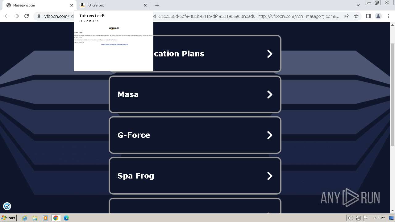The width and height of the screenshot is (395, 222).
Task: Open the volume control in tray
Action: pyautogui.click(x=351, y=218)
